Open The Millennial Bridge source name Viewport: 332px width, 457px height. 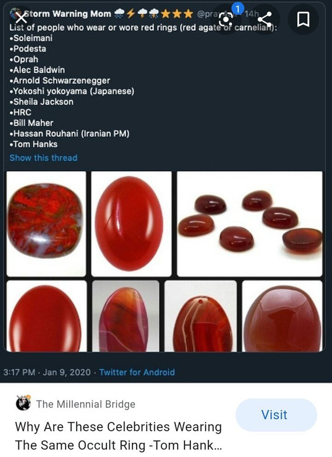tap(86, 404)
